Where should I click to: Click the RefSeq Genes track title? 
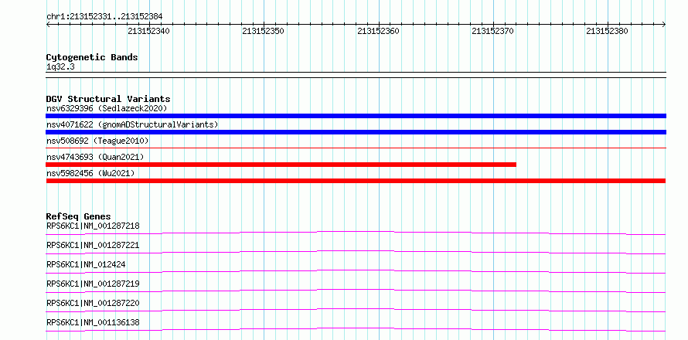[x=79, y=216]
